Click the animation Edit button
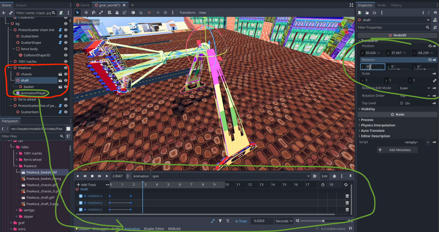Image resolution: width=439 pixels, height=232 pixels. 324,176
